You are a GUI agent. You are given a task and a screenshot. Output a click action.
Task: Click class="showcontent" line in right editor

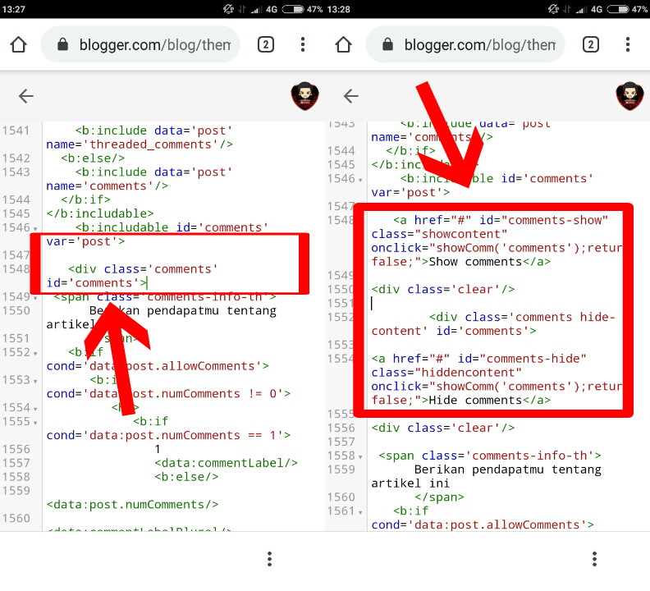pyautogui.click(x=439, y=234)
